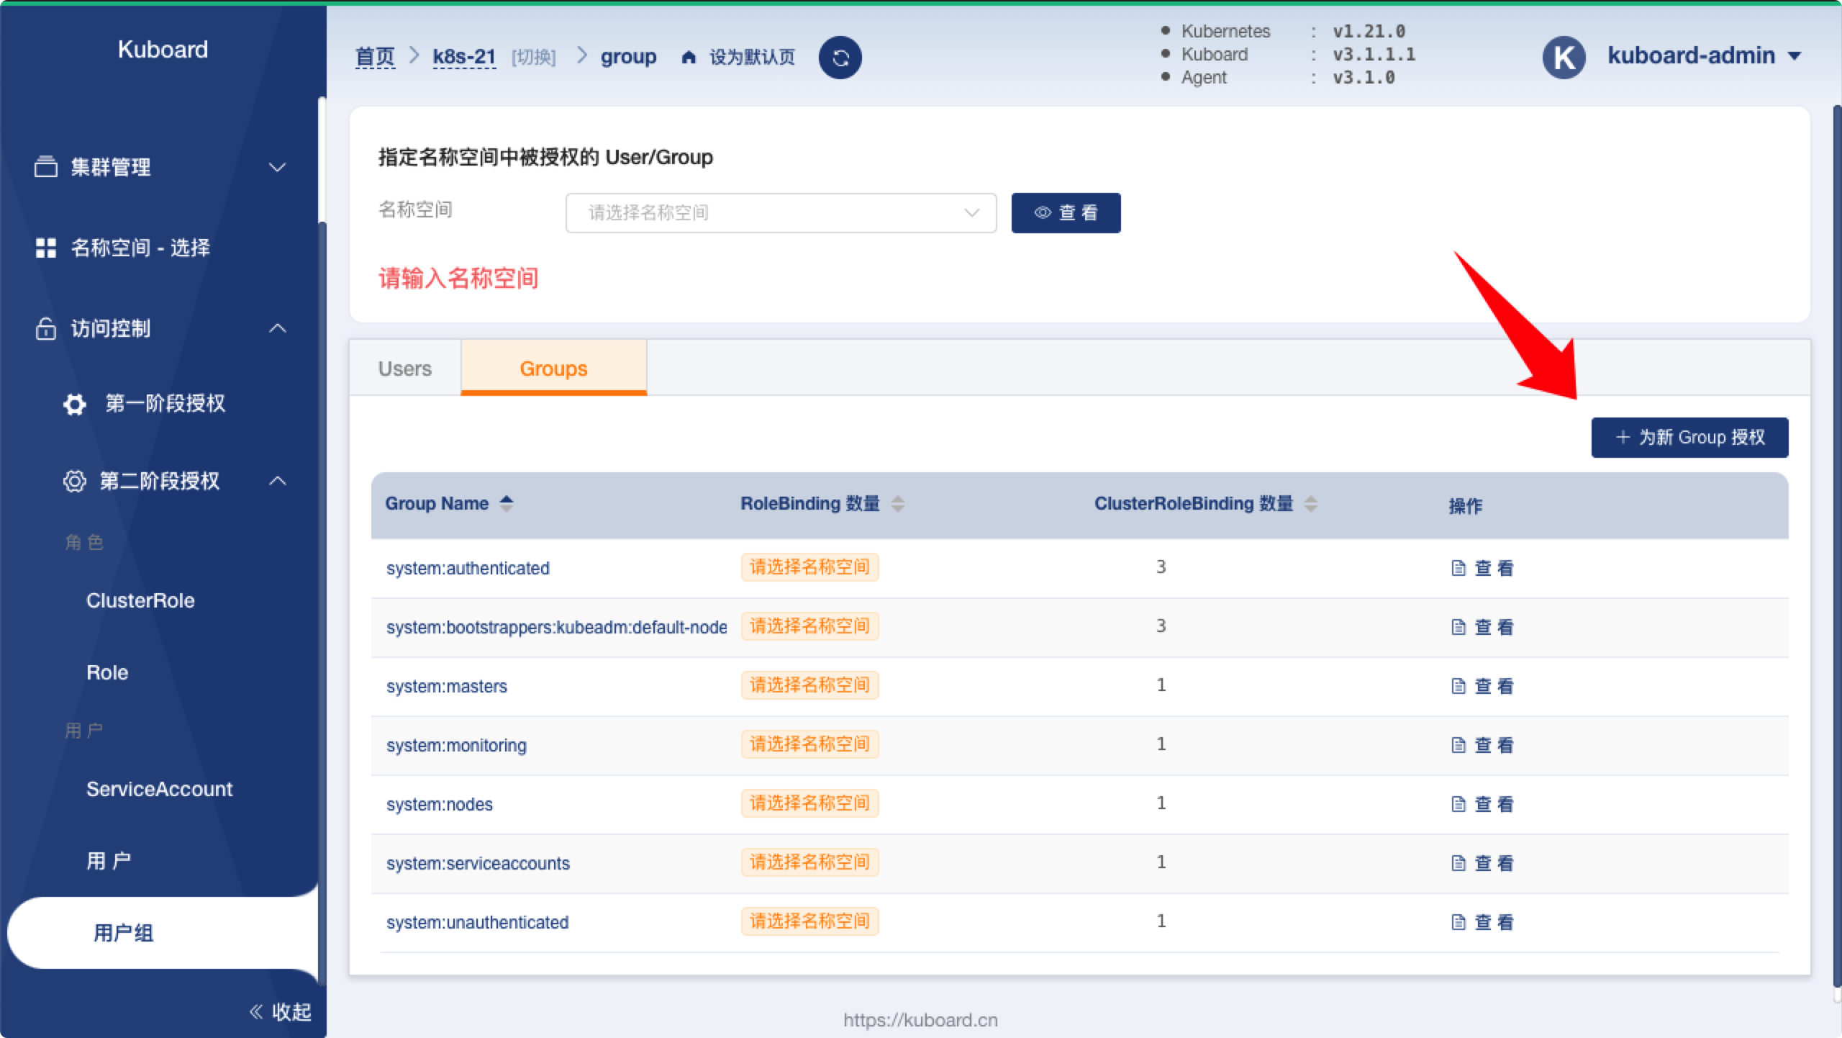Click document icon in system:monitoring row
The height and width of the screenshot is (1038, 1842).
pyautogui.click(x=1458, y=745)
